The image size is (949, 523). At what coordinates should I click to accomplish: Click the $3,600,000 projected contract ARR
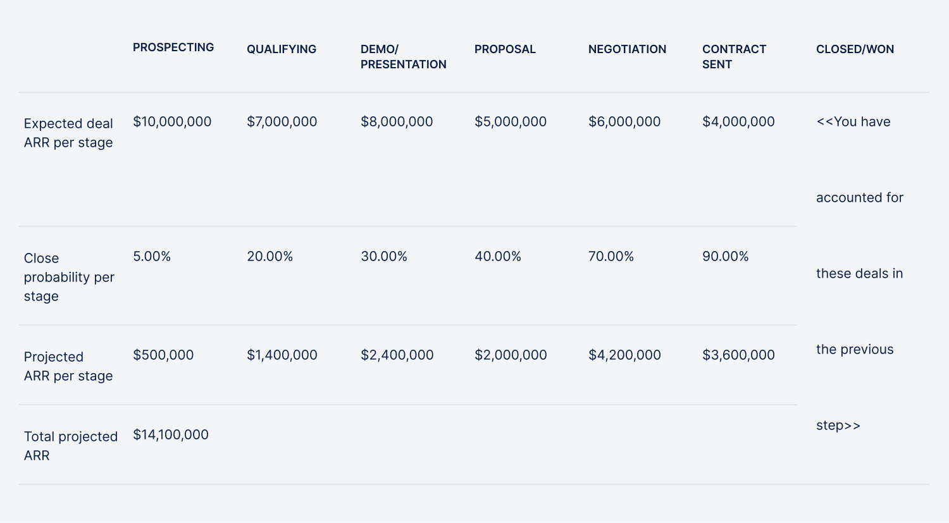point(738,355)
